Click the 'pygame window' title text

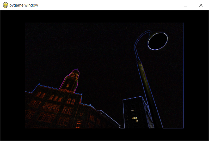(x=24, y=5)
